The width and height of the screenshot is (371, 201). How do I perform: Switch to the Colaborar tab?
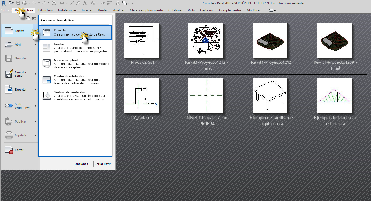(175, 10)
